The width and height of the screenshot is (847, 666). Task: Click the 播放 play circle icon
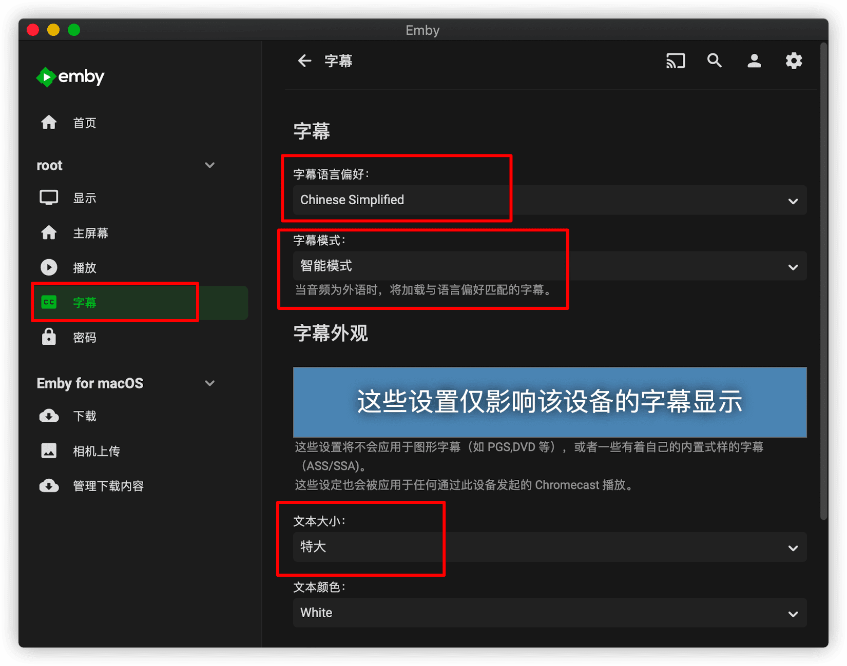[x=49, y=267]
